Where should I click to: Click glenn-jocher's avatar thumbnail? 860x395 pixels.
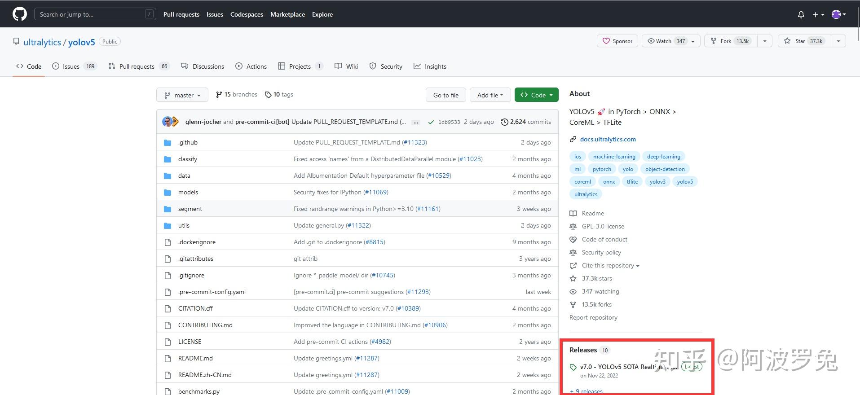coord(168,122)
